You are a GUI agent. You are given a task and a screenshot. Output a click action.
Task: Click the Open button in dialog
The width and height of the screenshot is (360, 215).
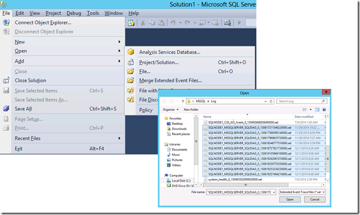[x=290, y=199]
